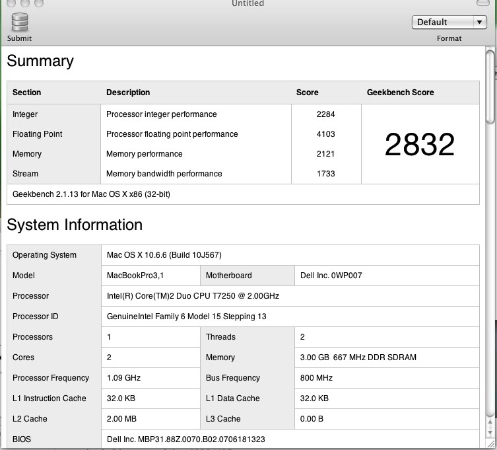497x450 pixels.
Task: Click the Description column header
Action: click(x=128, y=93)
